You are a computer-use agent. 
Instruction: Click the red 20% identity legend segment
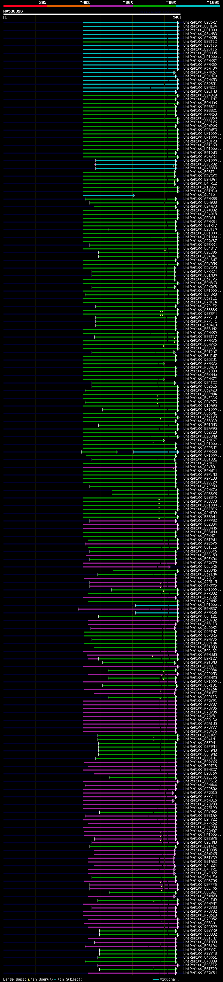25,6
